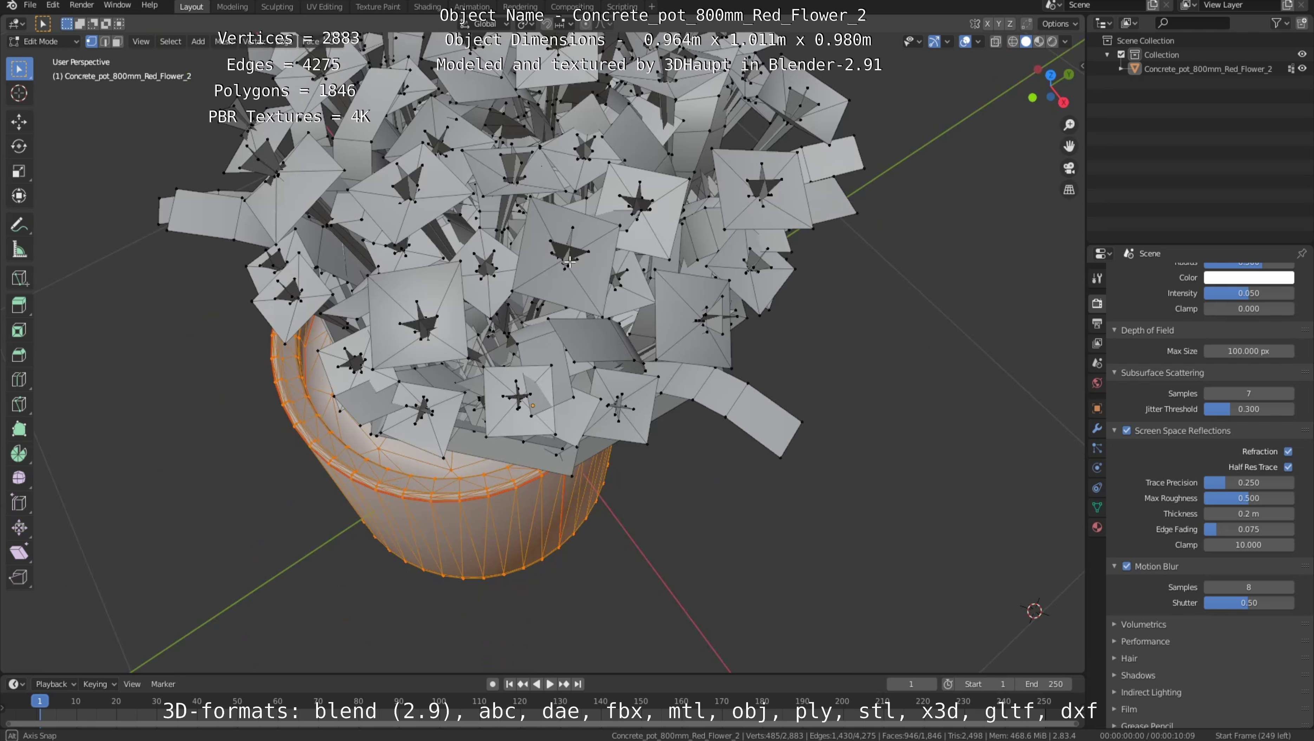Open the File menu

click(x=30, y=5)
